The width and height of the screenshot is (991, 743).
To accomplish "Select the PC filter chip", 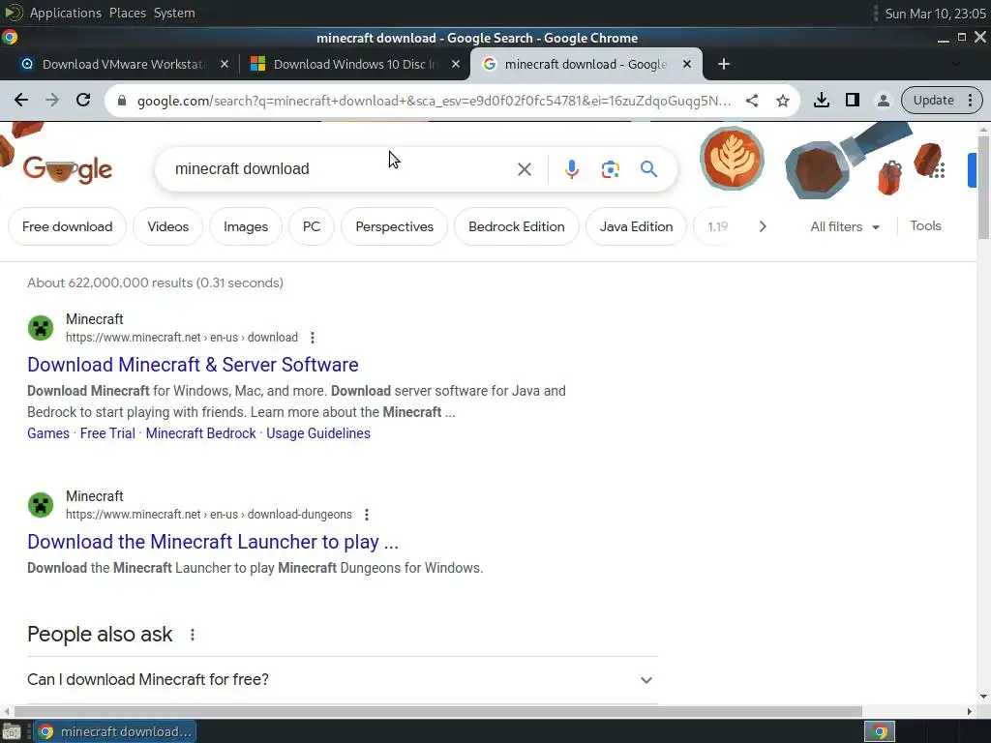I will pyautogui.click(x=311, y=226).
